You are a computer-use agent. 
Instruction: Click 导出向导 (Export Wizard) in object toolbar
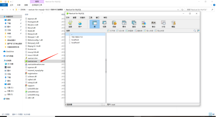coord(159,31)
